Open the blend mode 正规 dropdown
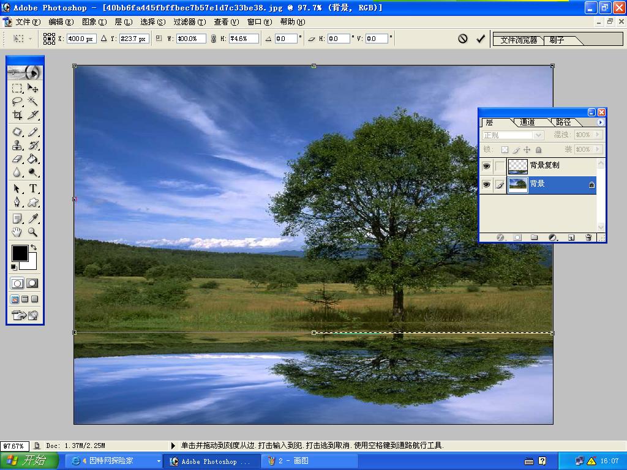The width and height of the screenshot is (627, 470). 538,135
